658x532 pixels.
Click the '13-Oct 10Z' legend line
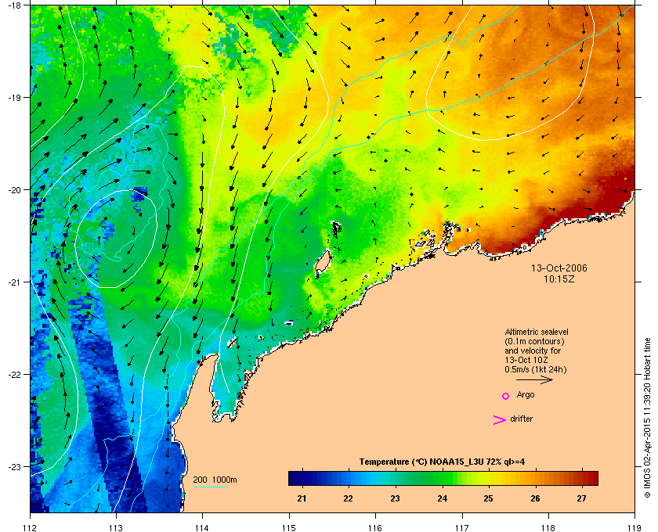526,360
